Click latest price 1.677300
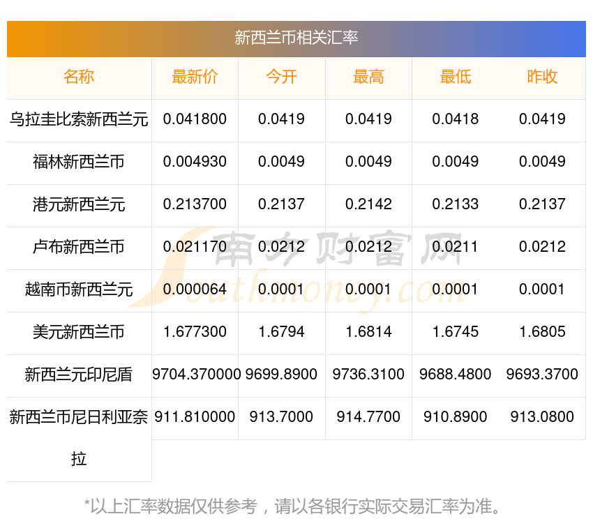This screenshot has width=593, height=528. tap(195, 332)
